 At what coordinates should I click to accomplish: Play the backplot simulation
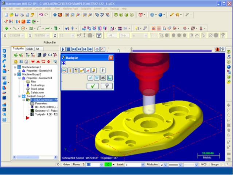coord(63,49)
